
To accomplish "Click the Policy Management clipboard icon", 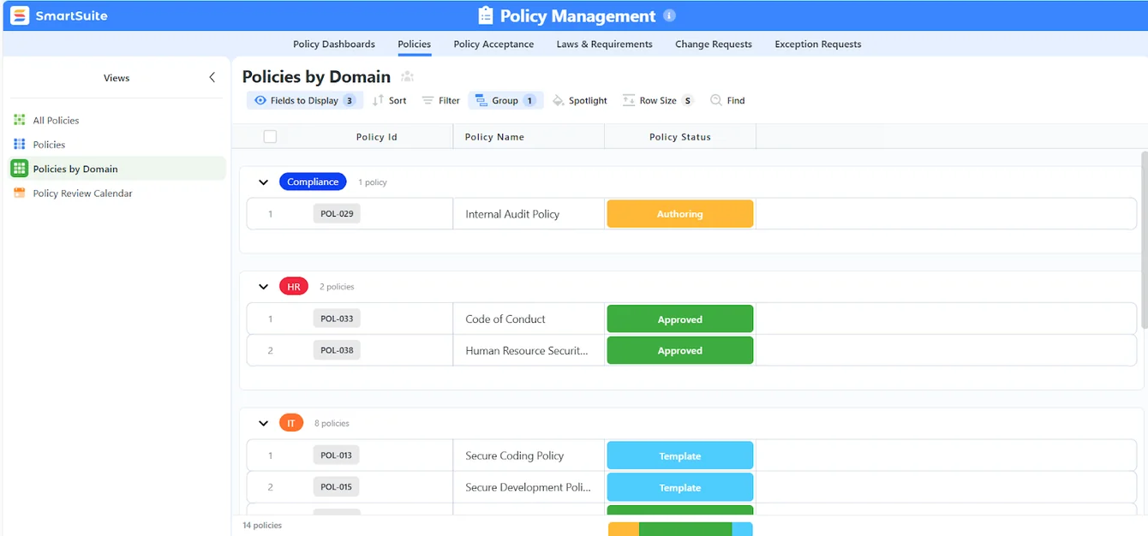I will point(486,15).
